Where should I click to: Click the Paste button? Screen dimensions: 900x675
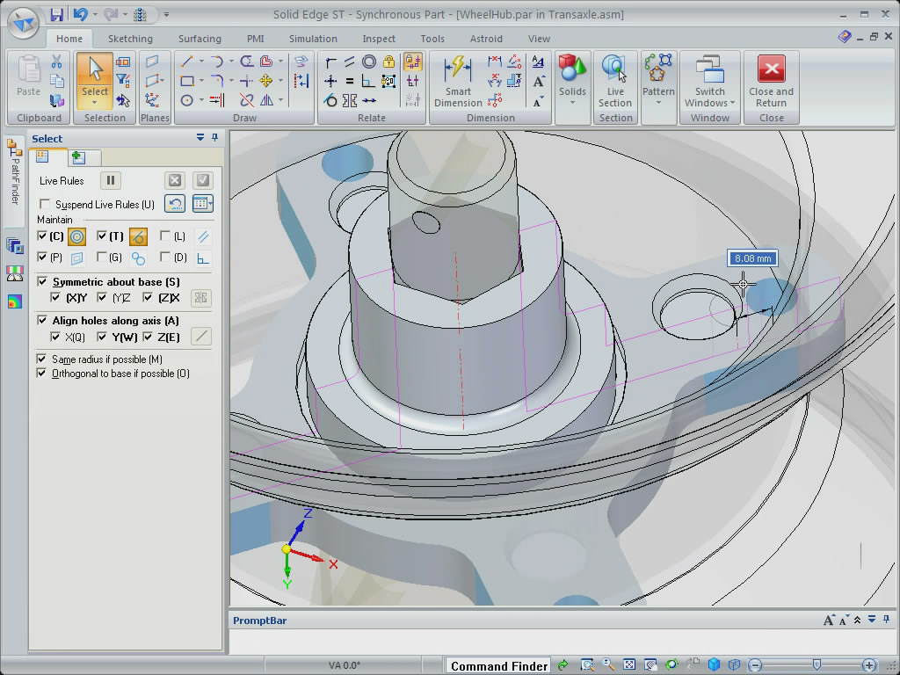[28, 76]
